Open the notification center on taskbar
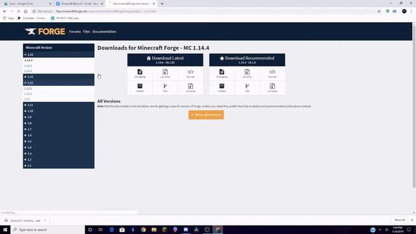 (409, 229)
